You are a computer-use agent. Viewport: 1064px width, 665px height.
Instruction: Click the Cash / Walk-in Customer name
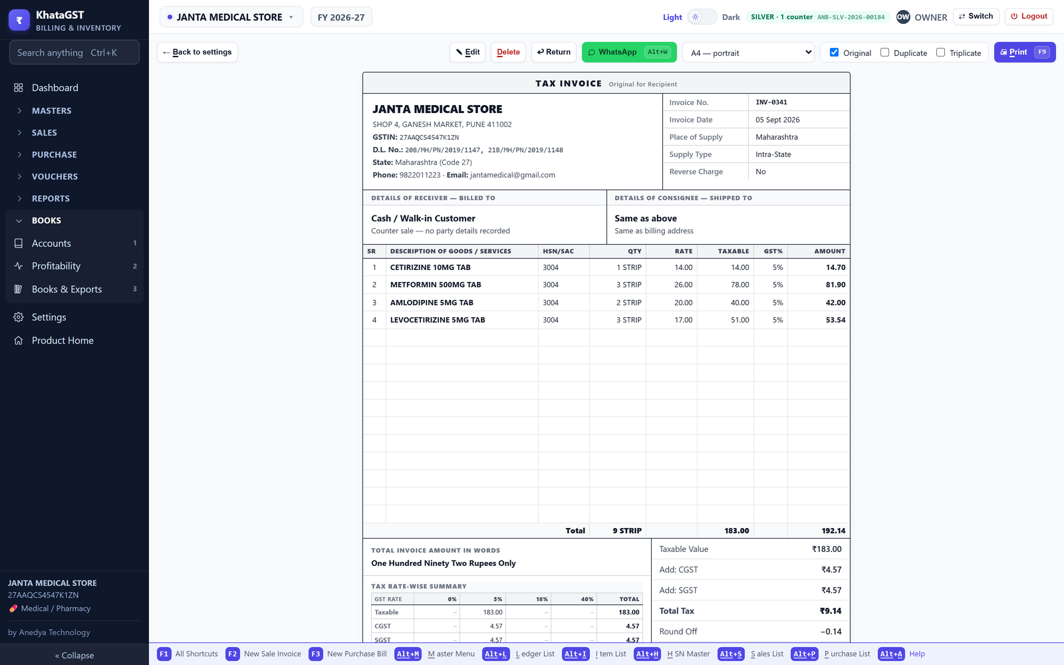coord(423,218)
